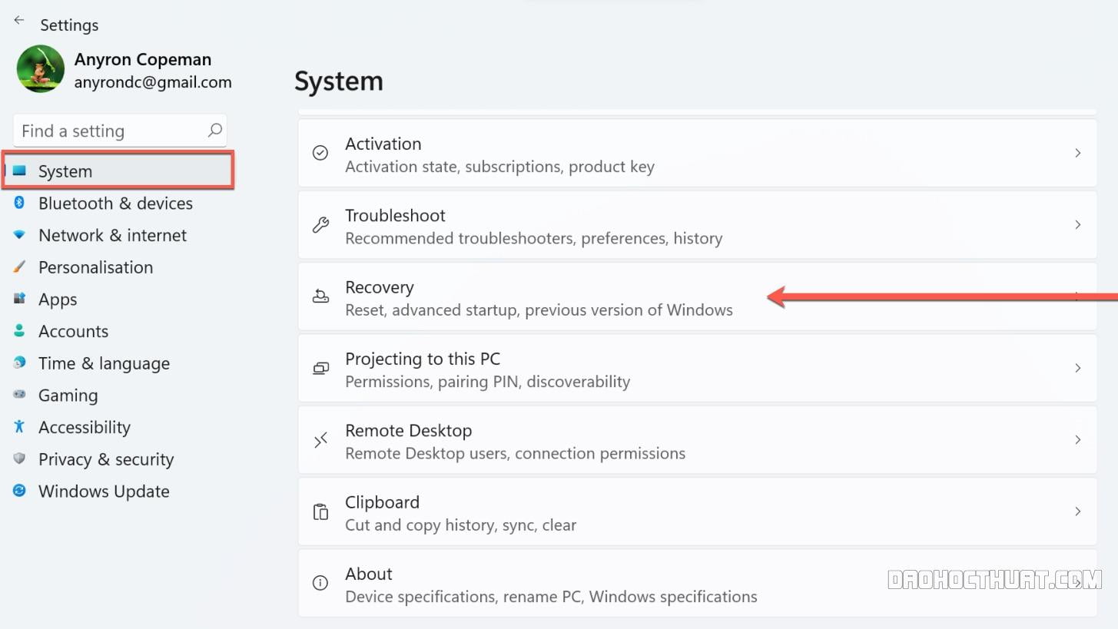Screen dimensions: 1118x629
Task: Open Privacy & security settings
Action: [106, 459]
